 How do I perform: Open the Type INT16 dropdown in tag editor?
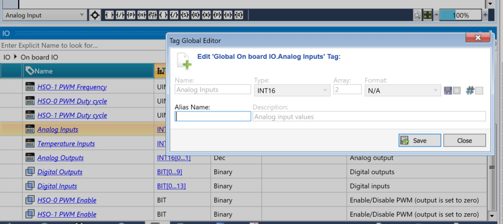click(x=292, y=91)
